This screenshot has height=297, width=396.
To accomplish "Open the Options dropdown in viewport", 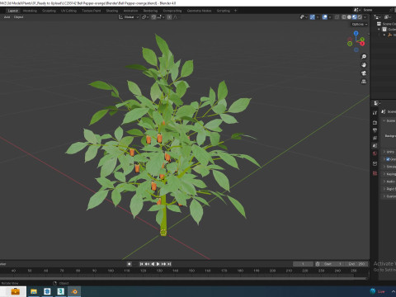I will (x=360, y=24).
